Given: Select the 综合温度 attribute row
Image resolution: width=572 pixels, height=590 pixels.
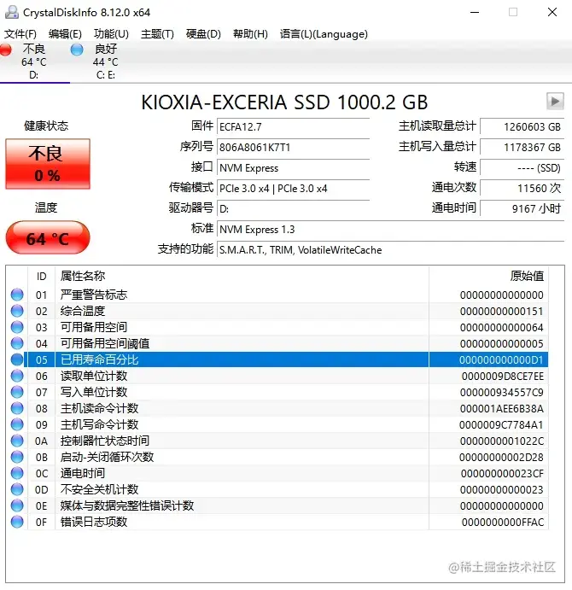Looking at the screenshot, I should (277, 311).
